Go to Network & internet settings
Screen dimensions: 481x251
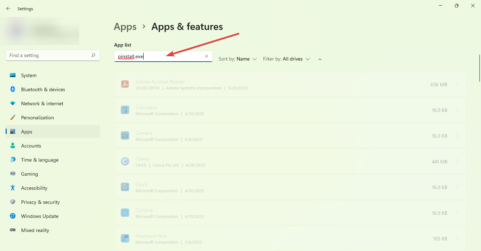tap(53, 103)
